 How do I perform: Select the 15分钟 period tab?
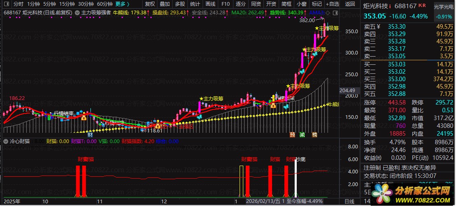point(67,4)
